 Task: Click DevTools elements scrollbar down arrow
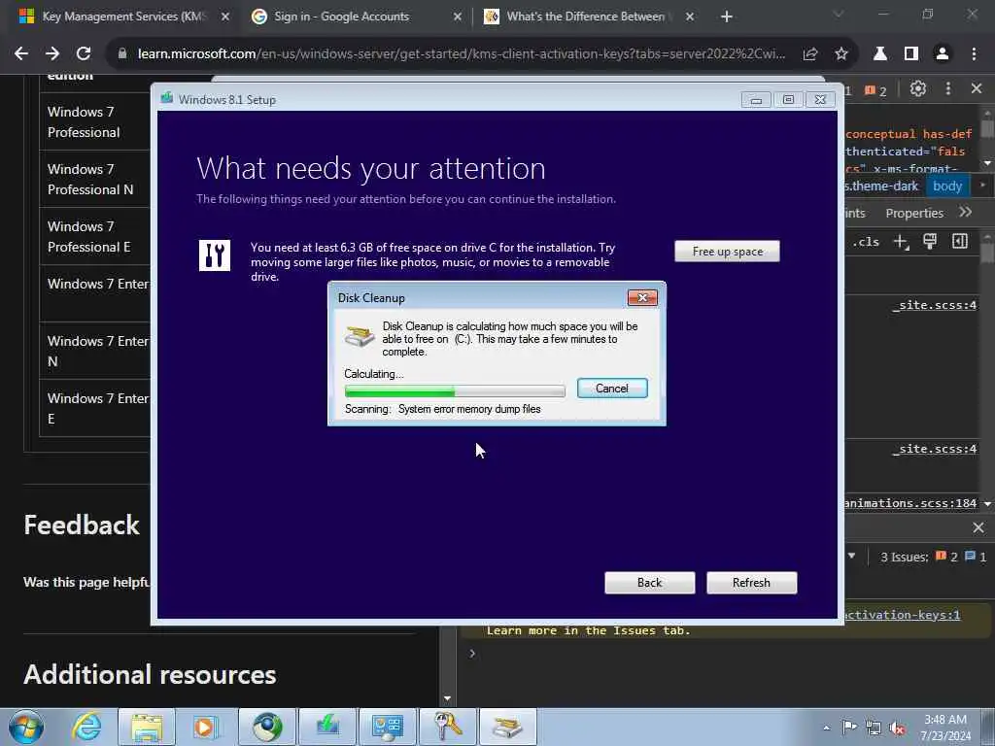coord(987,163)
